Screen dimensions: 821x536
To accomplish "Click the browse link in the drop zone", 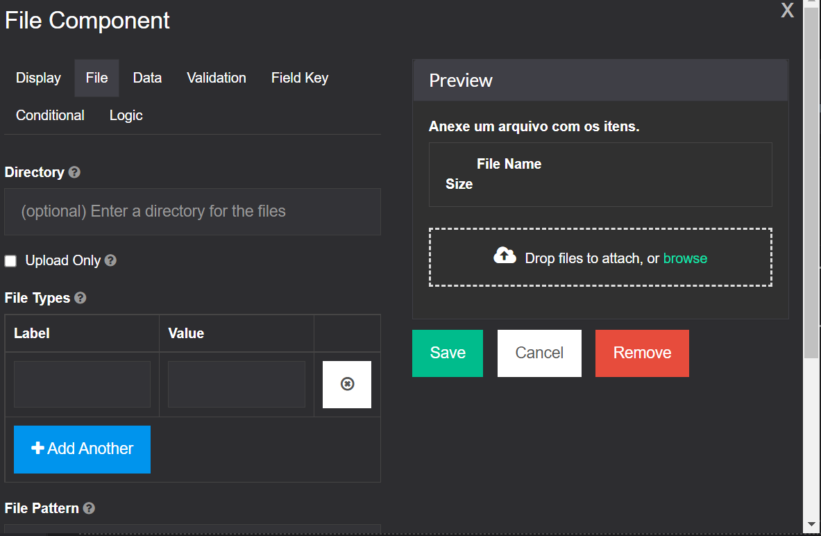I will [x=685, y=258].
